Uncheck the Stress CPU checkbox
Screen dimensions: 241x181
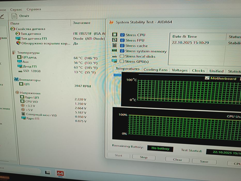[122, 35]
